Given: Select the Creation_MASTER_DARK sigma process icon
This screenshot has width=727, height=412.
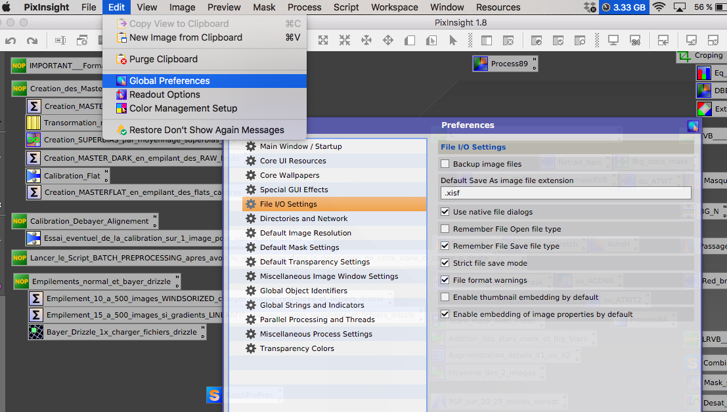Looking at the screenshot, I should 33,158.
